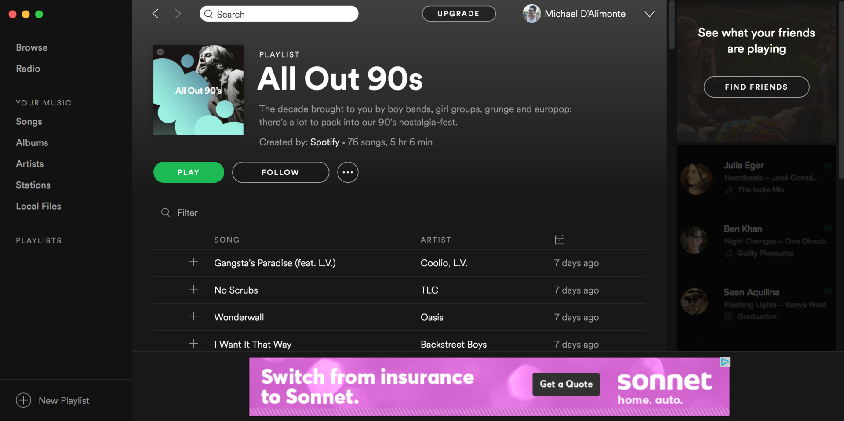
Task: Click the Filter search icon
Action: (165, 213)
